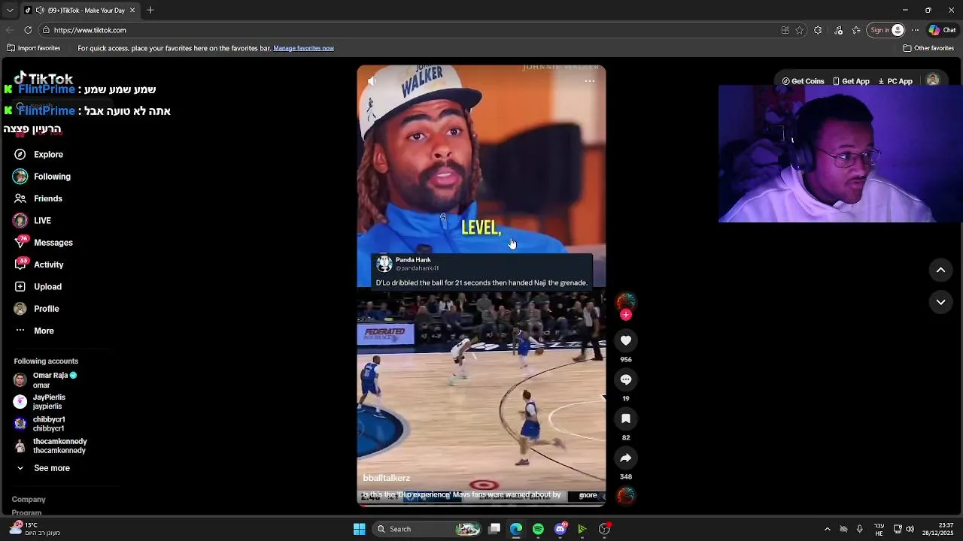This screenshot has width=963, height=541.
Task: Follow the creator via red plus badge
Action: [625, 315]
